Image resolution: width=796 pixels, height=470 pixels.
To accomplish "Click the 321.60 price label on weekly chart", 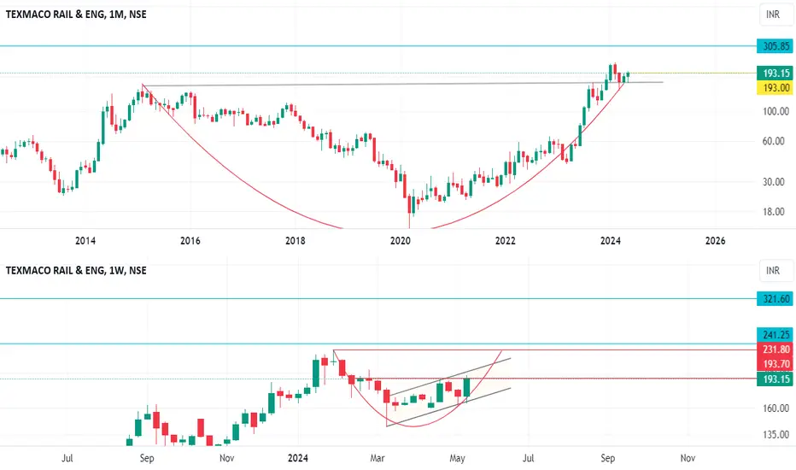I will pyautogui.click(x=776, y=299).
